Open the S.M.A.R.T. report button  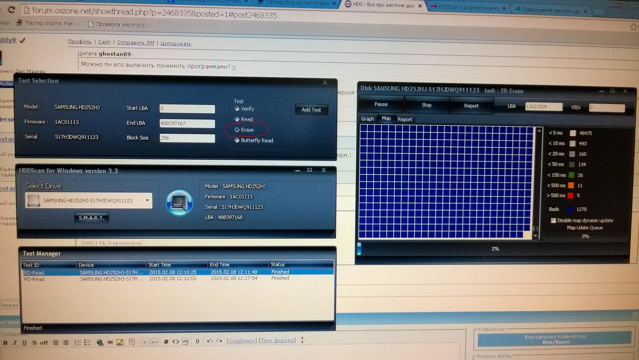coord(91,218)
